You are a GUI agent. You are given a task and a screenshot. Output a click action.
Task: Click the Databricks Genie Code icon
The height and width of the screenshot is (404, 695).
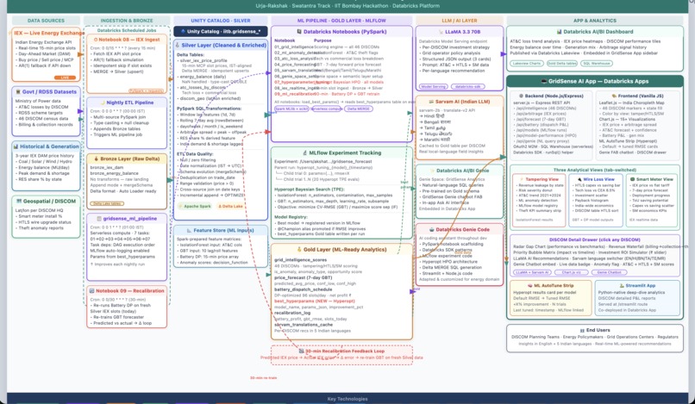[431, 229]
